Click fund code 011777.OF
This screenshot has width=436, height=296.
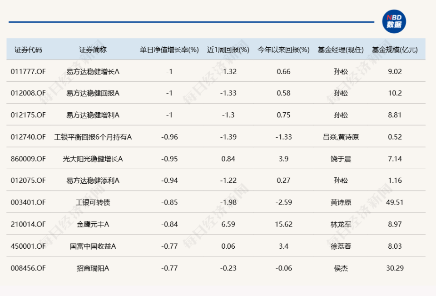pyautogui.click(x=28, y=71)
